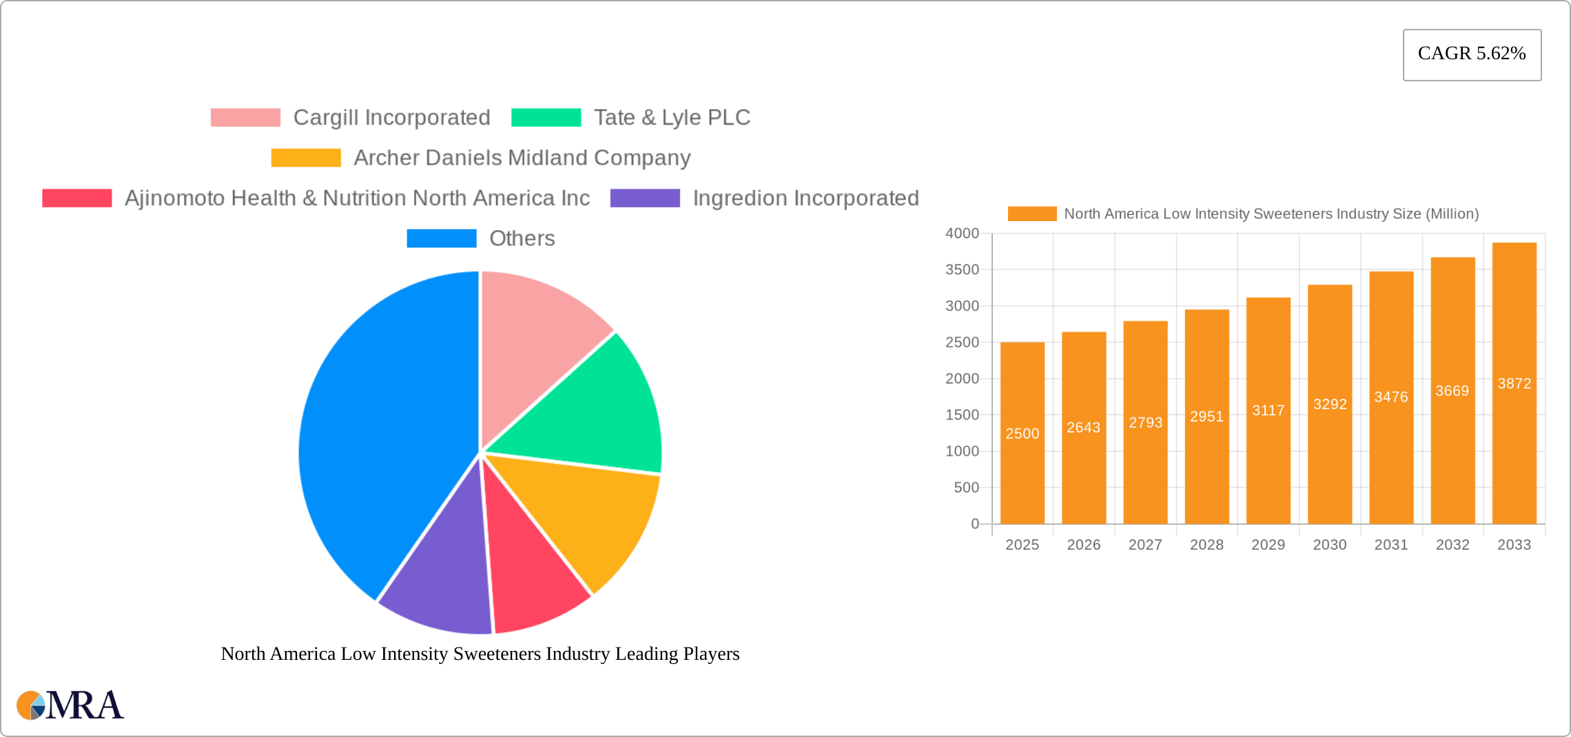Click the purple Ingredion Incorporated legend swatch
1571x737 pixels.
(x=646, y=198)
